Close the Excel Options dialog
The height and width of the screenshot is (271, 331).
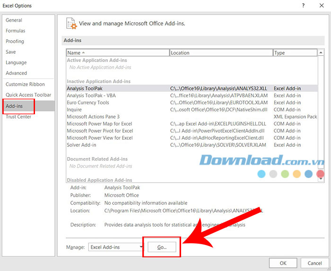coord(321,5)
